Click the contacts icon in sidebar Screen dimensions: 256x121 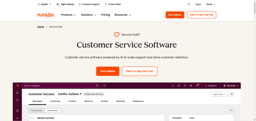[17, 111]
